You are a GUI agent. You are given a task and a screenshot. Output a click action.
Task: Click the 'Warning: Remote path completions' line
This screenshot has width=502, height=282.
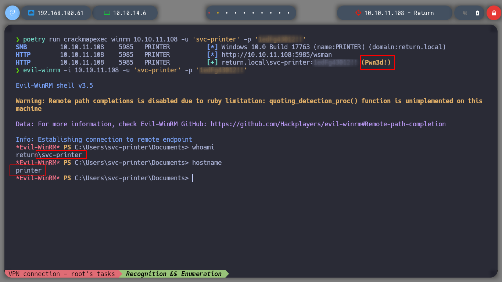pyautogui.click(x=249, y=105)
